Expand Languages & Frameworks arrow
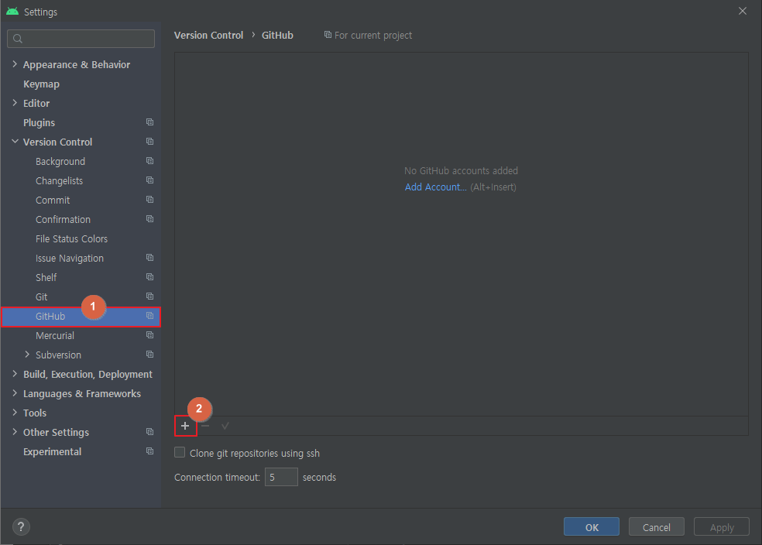The image size is (762, 545). tap(15, 393)
